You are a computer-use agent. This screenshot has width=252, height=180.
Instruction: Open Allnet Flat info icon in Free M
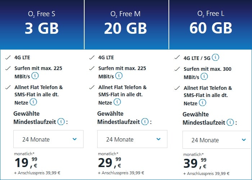tap(117, 102)
